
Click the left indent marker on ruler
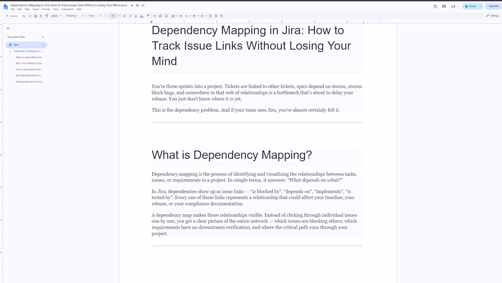(152, 22)
